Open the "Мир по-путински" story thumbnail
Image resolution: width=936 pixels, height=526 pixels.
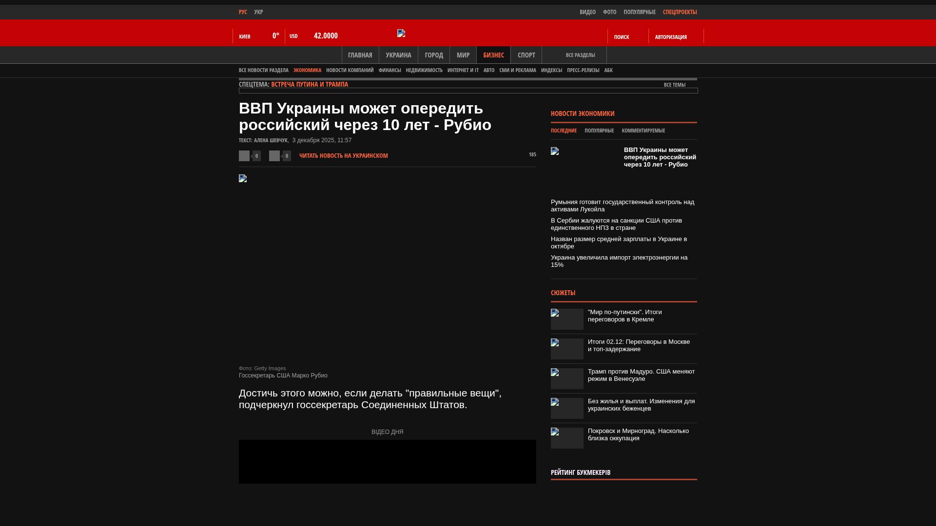[567, 319]
